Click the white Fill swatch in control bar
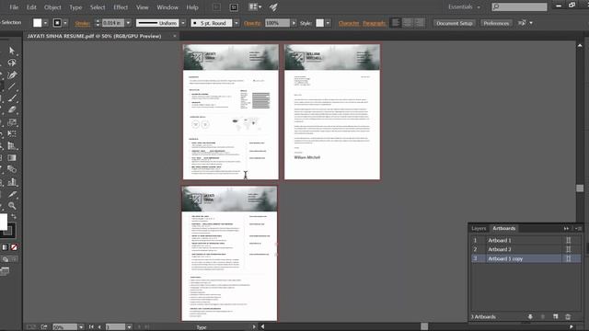The image size is (589, 331). tap(37, 23)
